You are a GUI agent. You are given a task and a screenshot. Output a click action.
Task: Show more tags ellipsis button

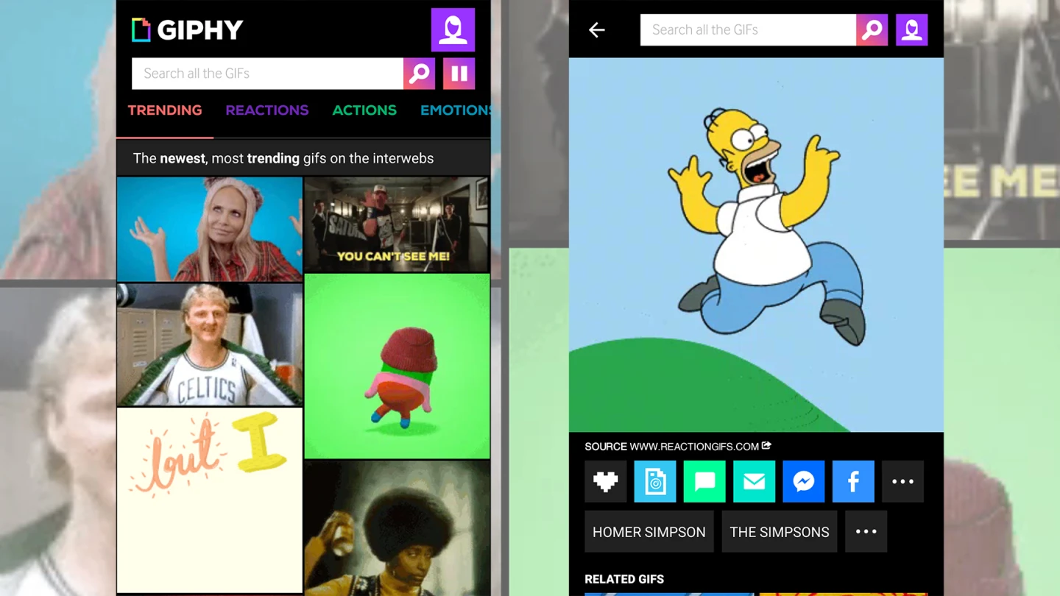coord(866,531)
